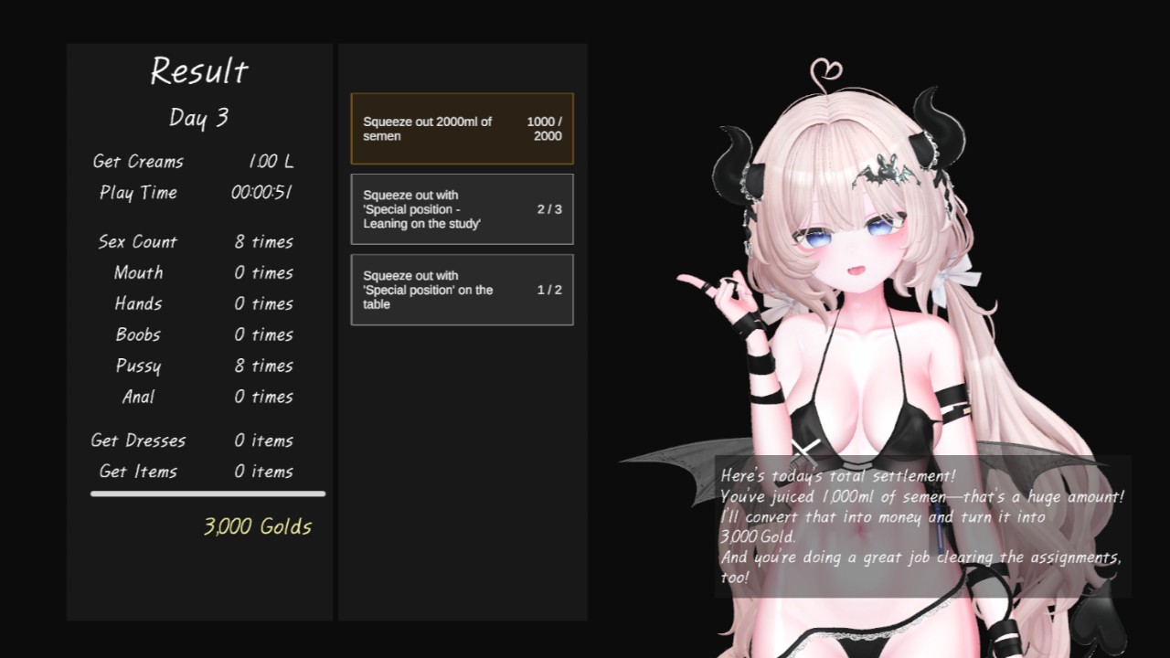Click the Get Creams 1.00 L row
1170x658 pixels.
[194, 162]
